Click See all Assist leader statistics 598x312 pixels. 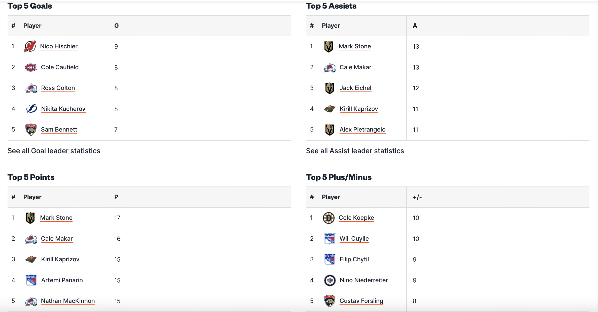point(355,151)
